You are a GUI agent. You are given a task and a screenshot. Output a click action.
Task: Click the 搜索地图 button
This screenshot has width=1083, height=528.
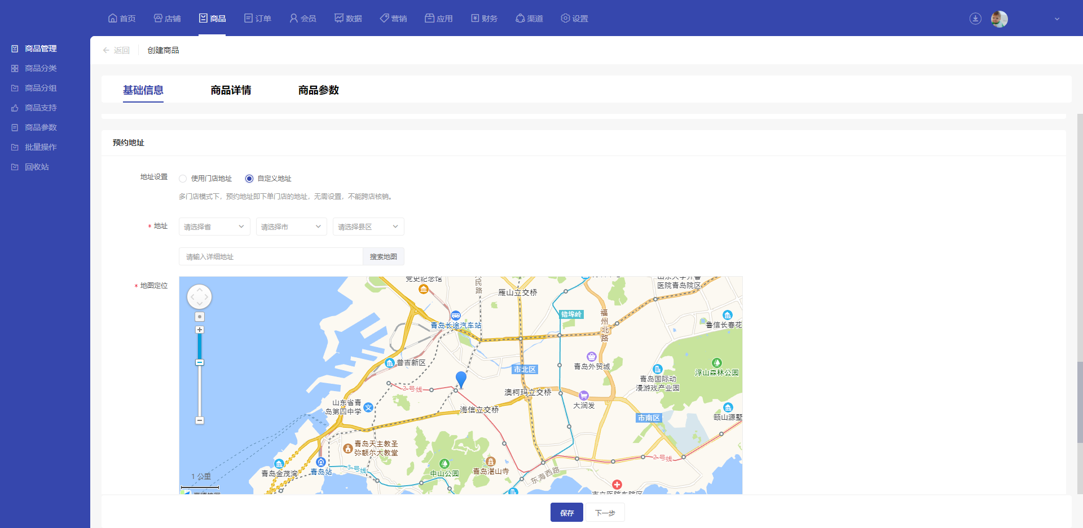384,256
